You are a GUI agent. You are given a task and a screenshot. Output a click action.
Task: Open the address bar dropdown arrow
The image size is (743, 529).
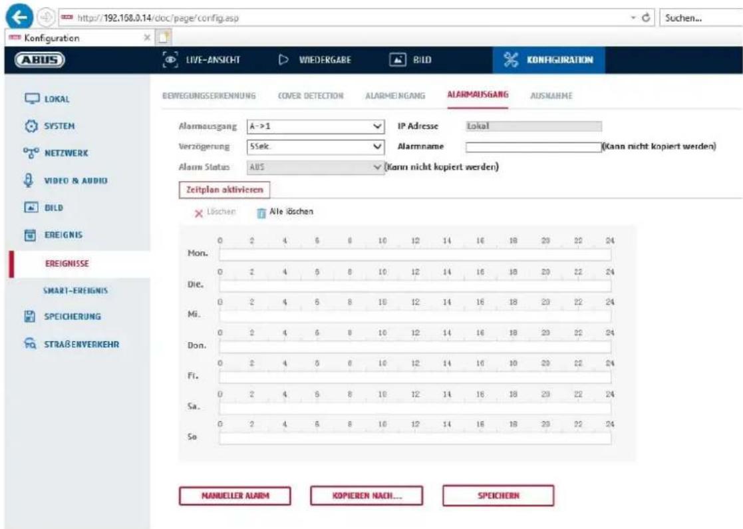click(633, 18)
